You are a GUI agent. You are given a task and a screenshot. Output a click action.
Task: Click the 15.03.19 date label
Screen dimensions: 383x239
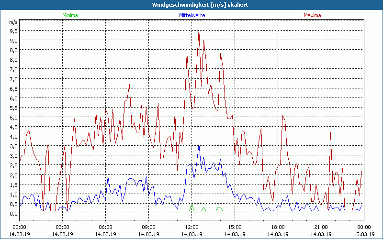(364, 234)
